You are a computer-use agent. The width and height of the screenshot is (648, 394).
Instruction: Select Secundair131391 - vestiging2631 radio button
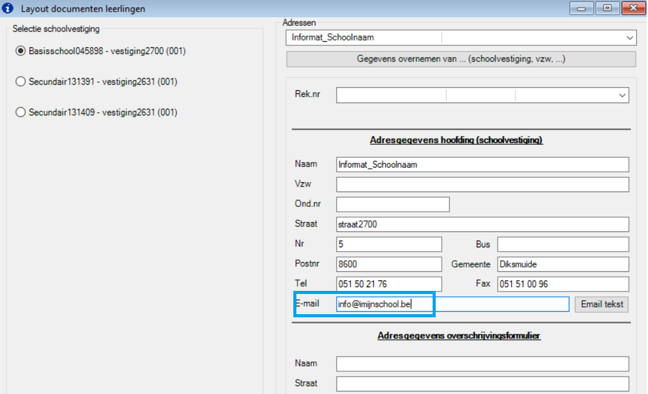tap(21, 82)
